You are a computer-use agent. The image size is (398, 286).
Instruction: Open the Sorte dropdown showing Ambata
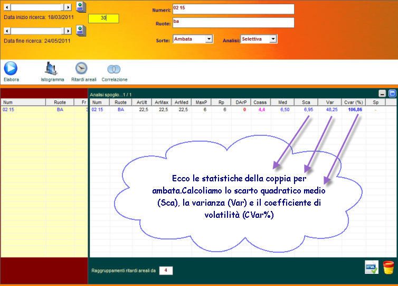pyautogui.click(x=193, y=39)
